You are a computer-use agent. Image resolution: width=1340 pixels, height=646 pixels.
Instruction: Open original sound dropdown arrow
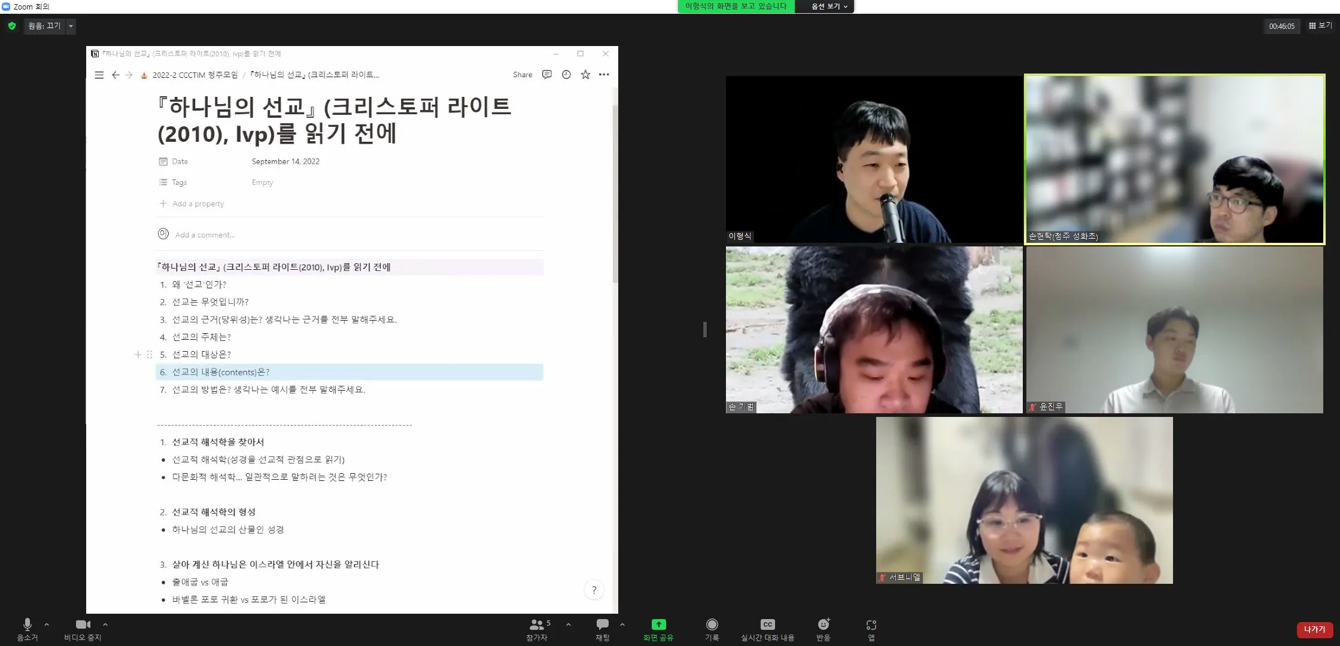71,26
